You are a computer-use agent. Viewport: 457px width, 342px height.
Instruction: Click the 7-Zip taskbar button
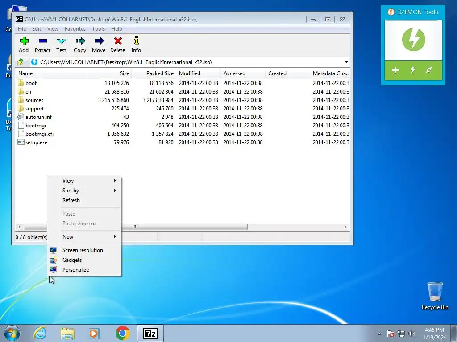tap(150, 333)
